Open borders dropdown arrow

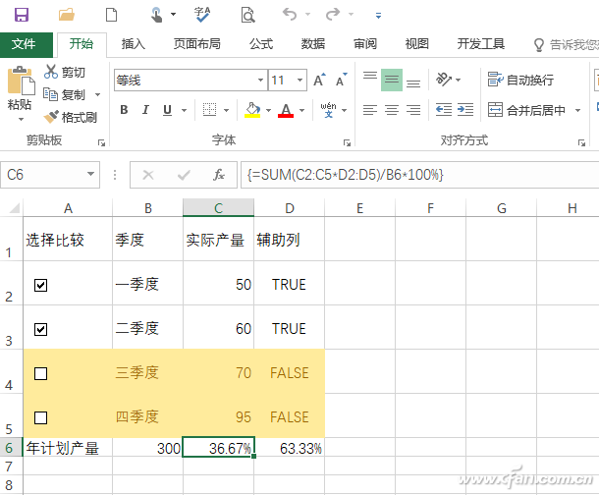(226, 110)
